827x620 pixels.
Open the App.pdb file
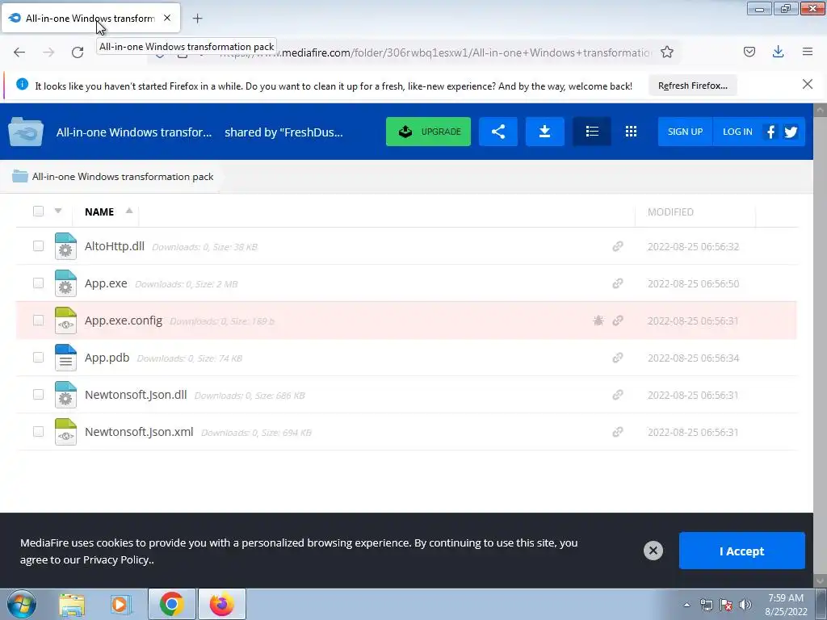(x=107, y=358)
